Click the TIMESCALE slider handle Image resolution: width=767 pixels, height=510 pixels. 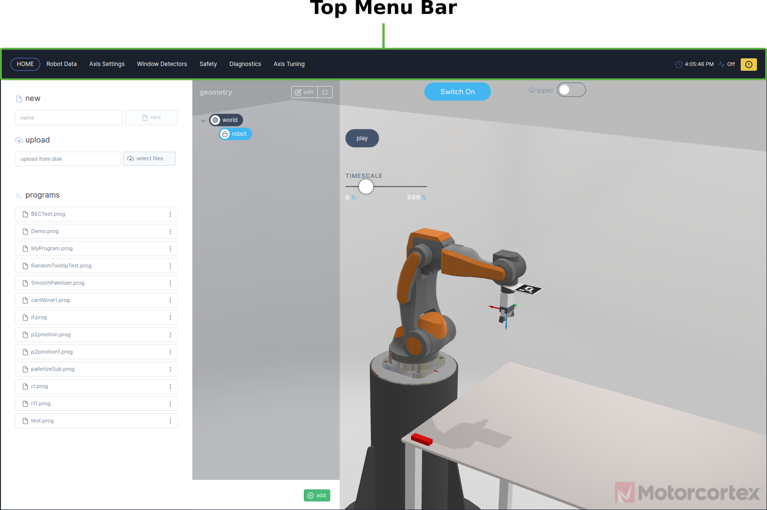tap(366, 187)
